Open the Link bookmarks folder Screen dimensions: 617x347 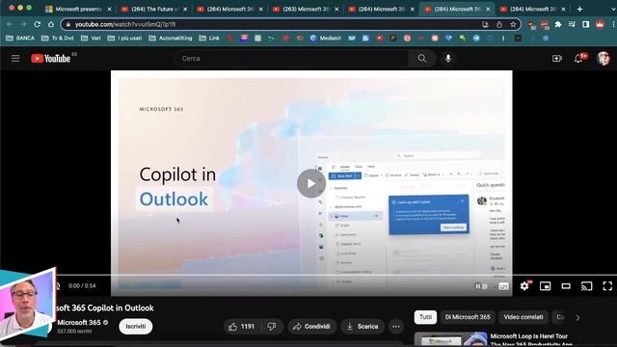209,39
